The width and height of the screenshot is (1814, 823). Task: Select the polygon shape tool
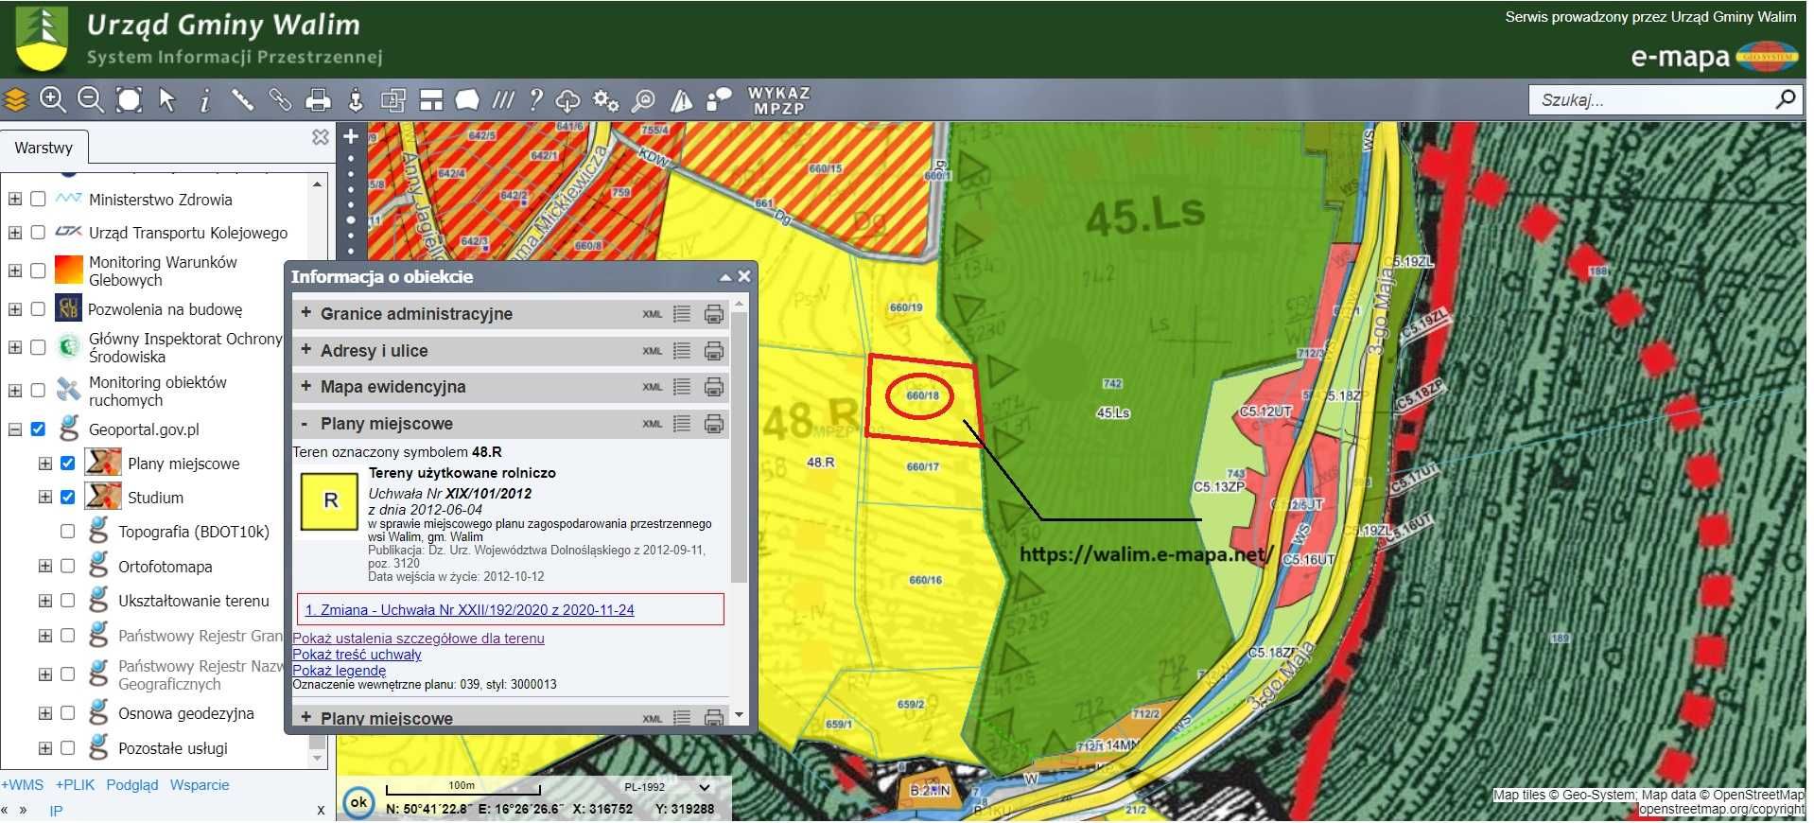467,99
